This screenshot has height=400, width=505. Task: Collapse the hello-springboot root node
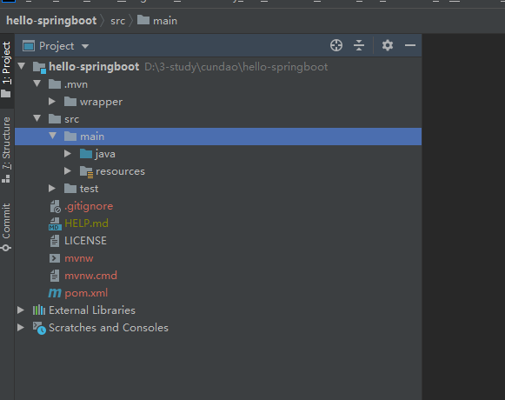click(x=22, y=66)
